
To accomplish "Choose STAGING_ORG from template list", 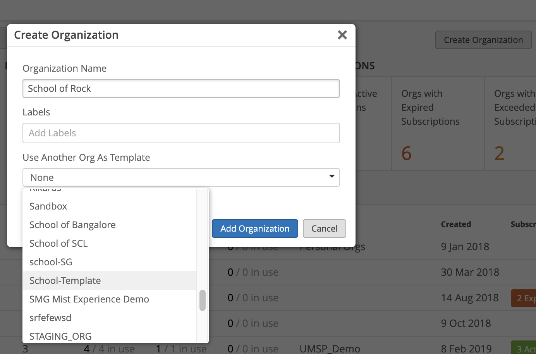I will click(x=60, y=336).
